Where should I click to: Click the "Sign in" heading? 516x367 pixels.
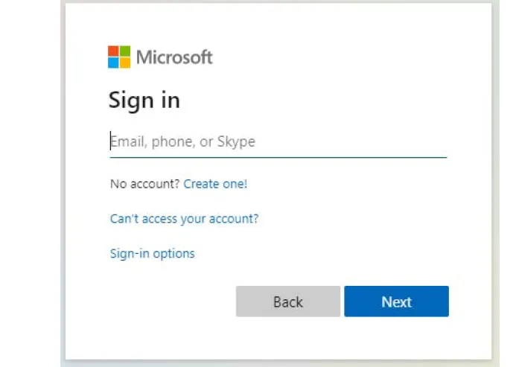point(144,100)
